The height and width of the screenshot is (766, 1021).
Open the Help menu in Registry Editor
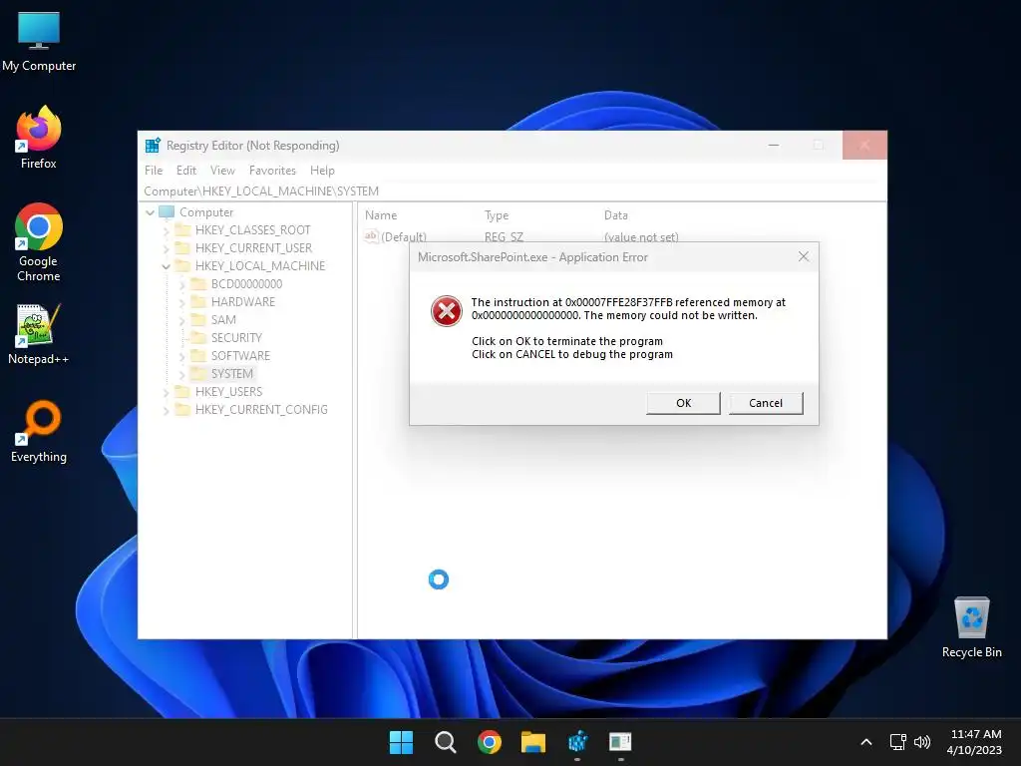click(322, 170)
